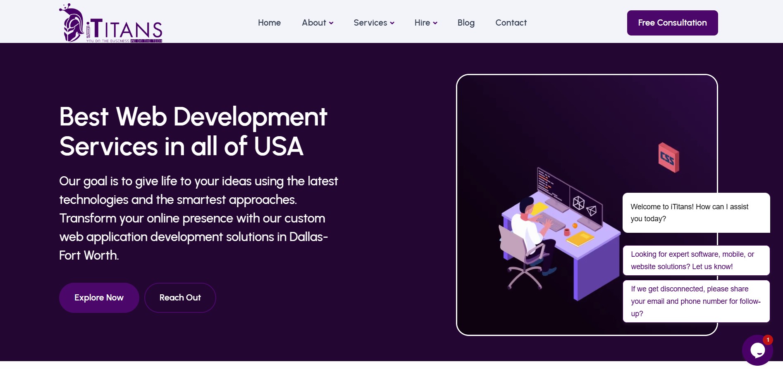Select the 'If we get disconnected' chat option
This screenshot has width=783, height=369.
point(696,301)
